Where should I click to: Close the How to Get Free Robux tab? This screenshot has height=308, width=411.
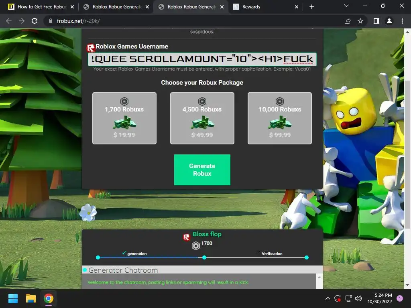(x=72, y=7)
